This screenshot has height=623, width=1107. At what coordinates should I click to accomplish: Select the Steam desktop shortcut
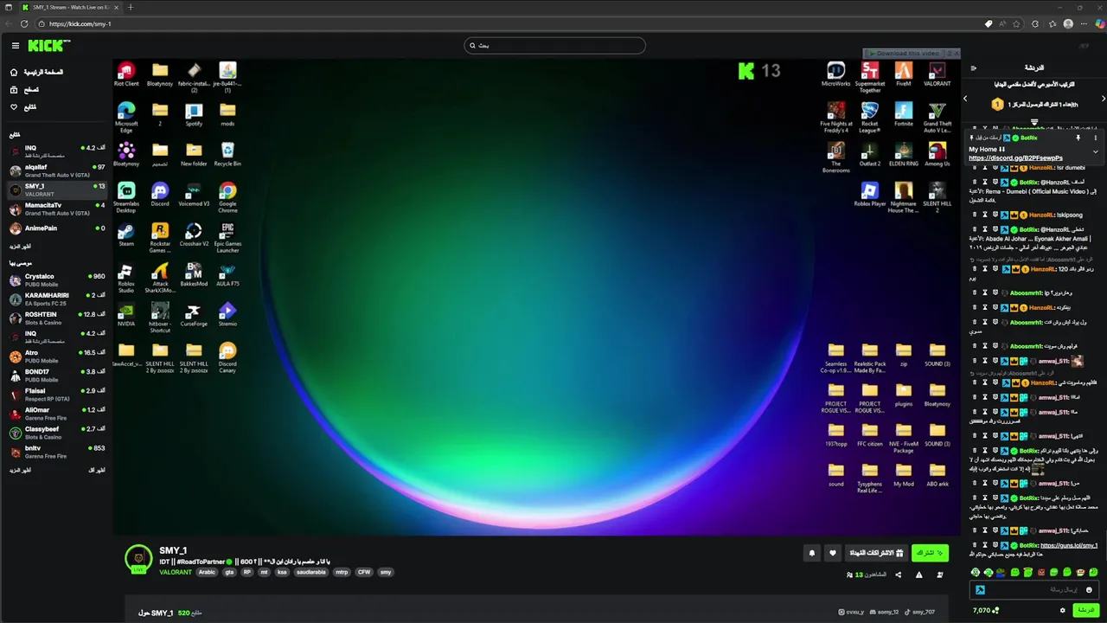pyautogui.click(x=126, y=234)
